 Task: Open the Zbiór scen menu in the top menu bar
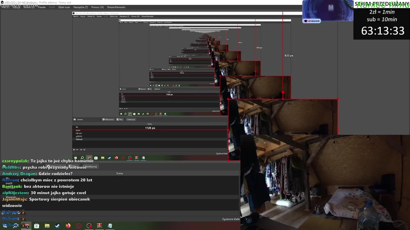click(x=64, y=7)
